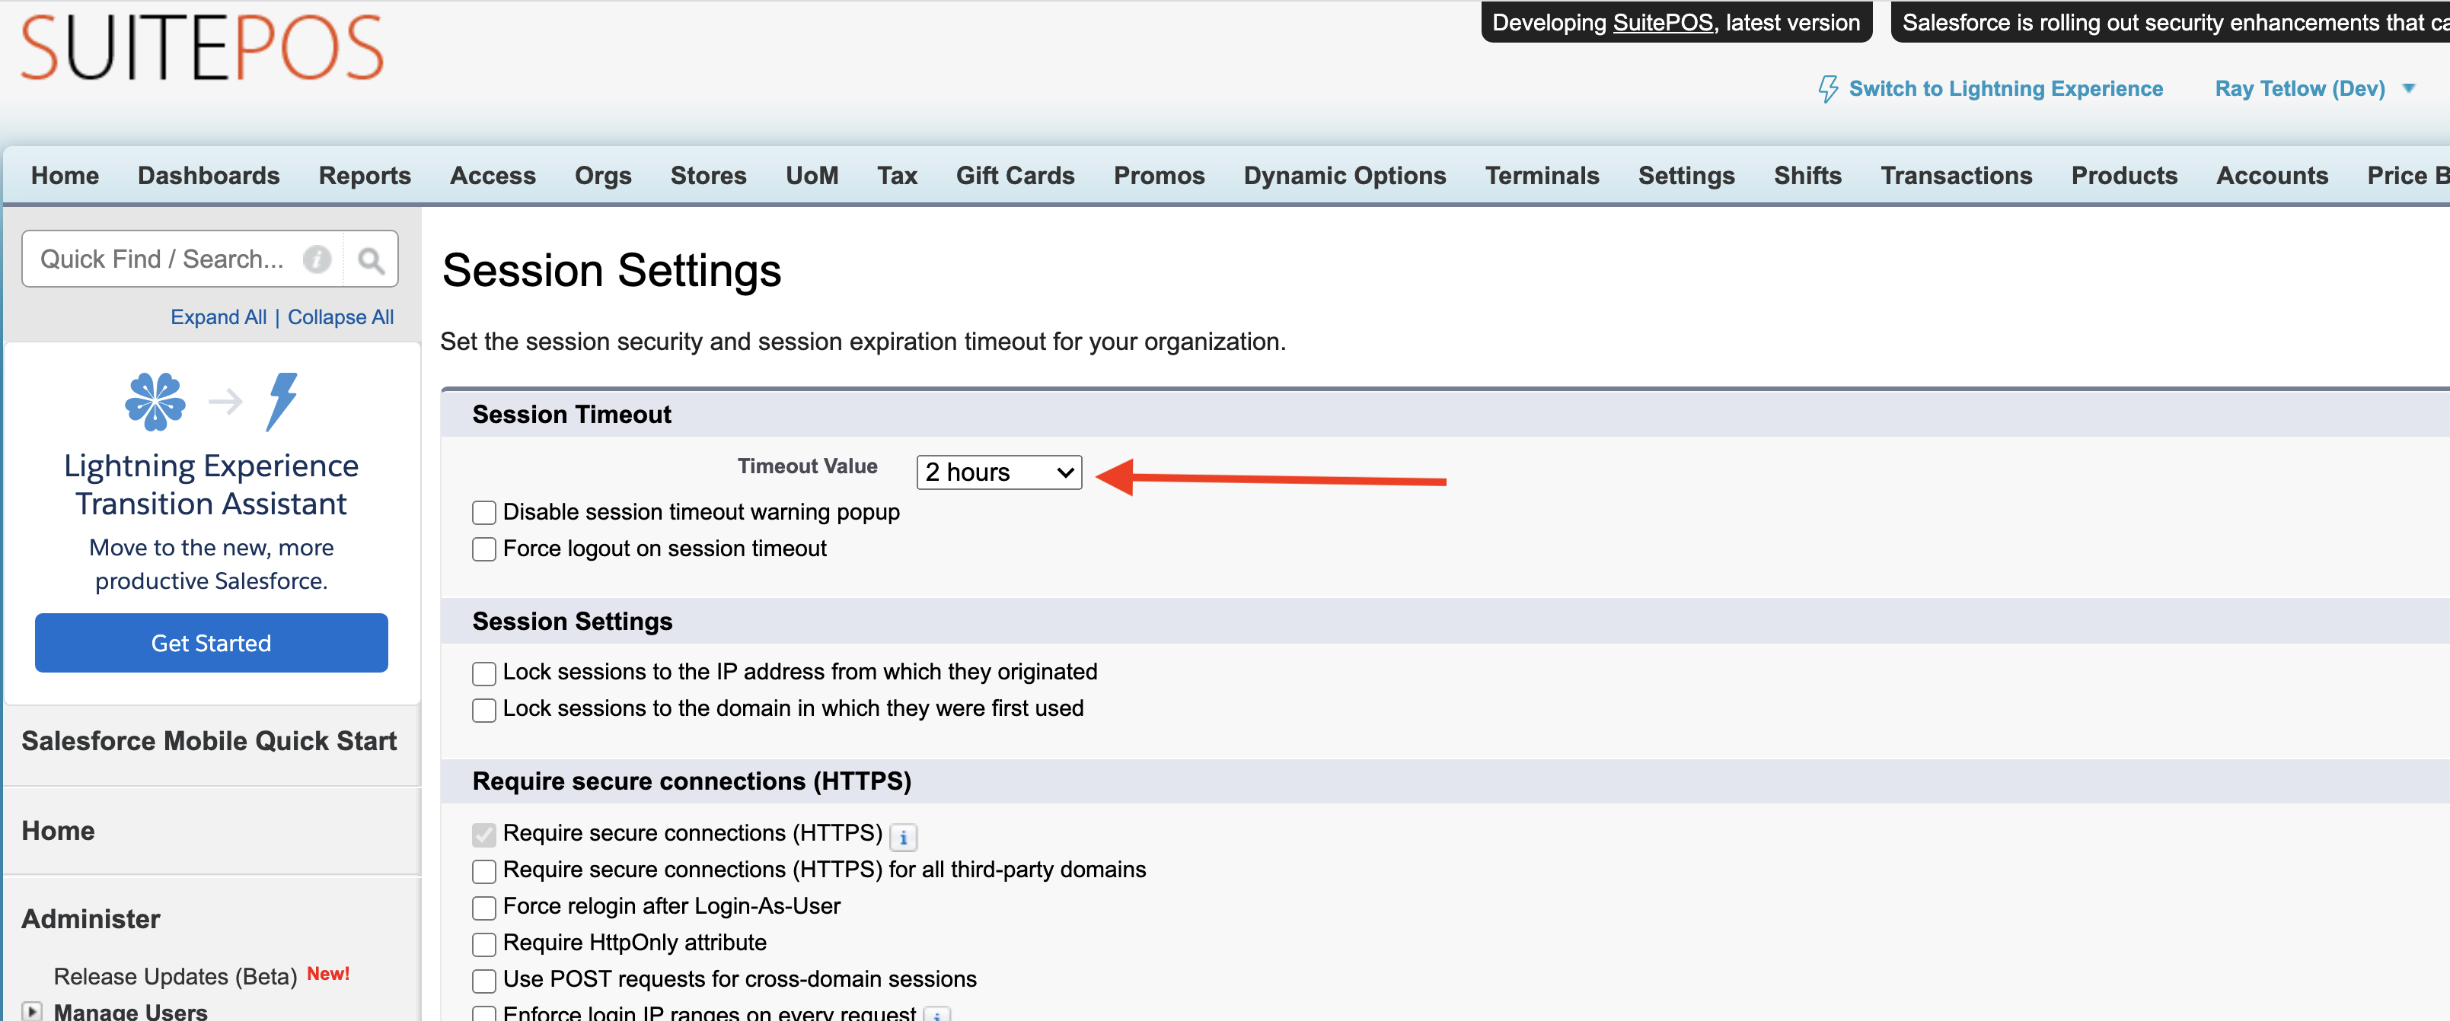Screen dimensions: 2450x1021
Task: Click the Collapse All link
Action: coord(340,317)
